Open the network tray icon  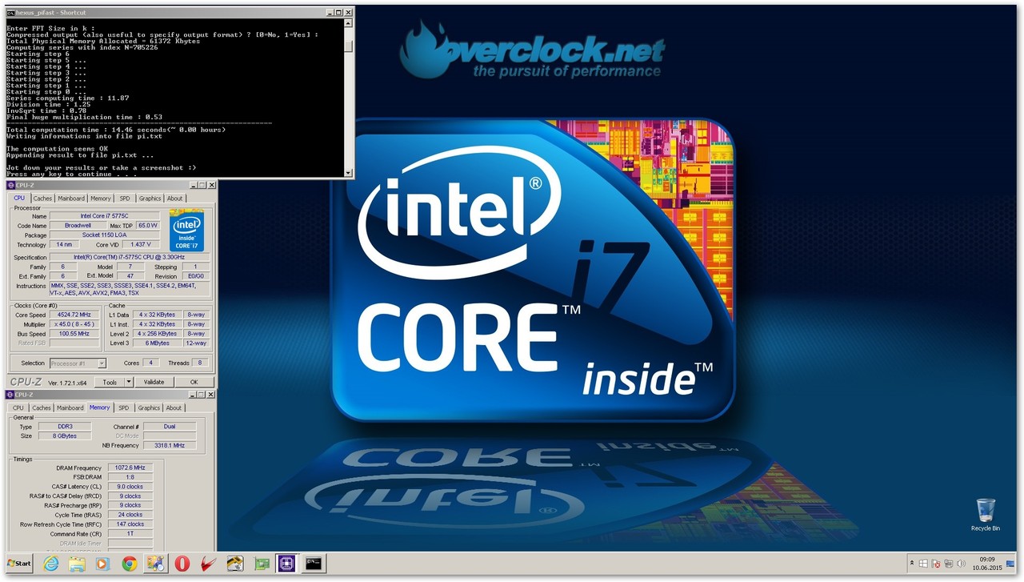pyautogui.click(x=948, y=564)
